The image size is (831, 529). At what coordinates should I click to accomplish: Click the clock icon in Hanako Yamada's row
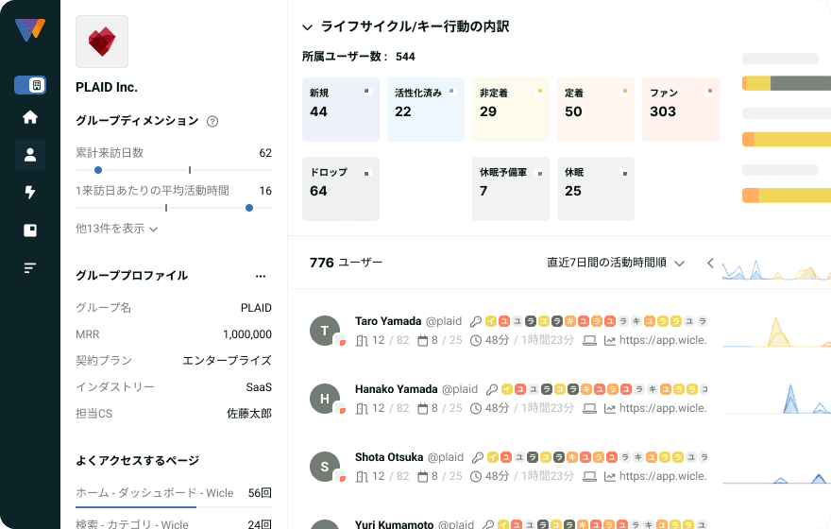point(476,408)
